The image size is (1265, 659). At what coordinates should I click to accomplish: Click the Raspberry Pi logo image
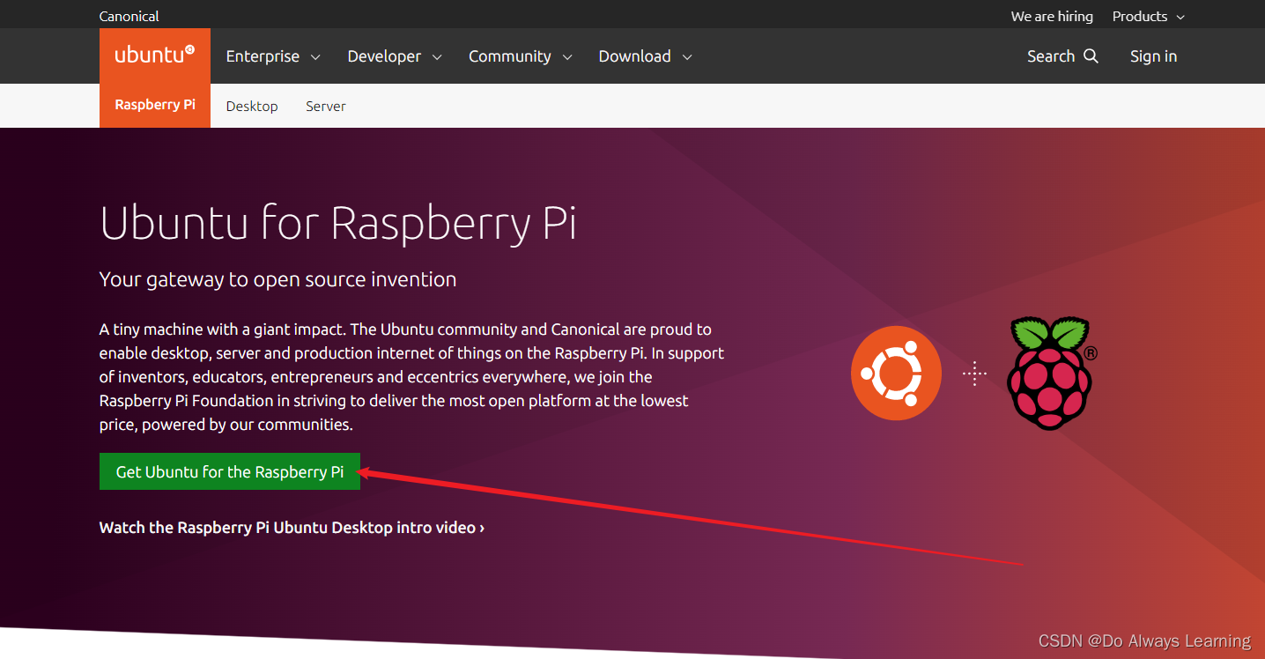tap(1052, 373)
